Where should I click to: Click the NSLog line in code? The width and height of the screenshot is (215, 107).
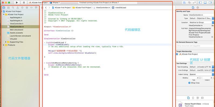(x=65, y=51)
